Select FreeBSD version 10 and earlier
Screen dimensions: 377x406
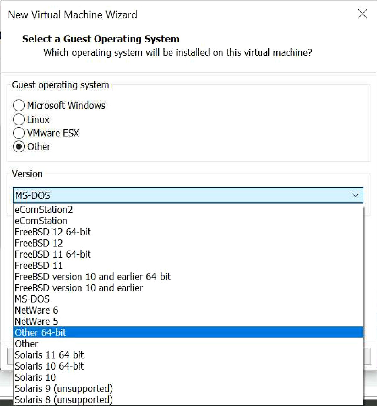79,288
